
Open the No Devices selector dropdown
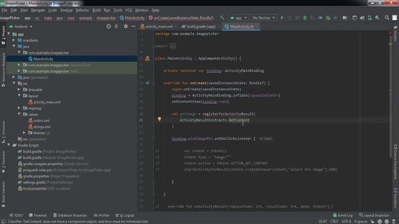(264, 18)
